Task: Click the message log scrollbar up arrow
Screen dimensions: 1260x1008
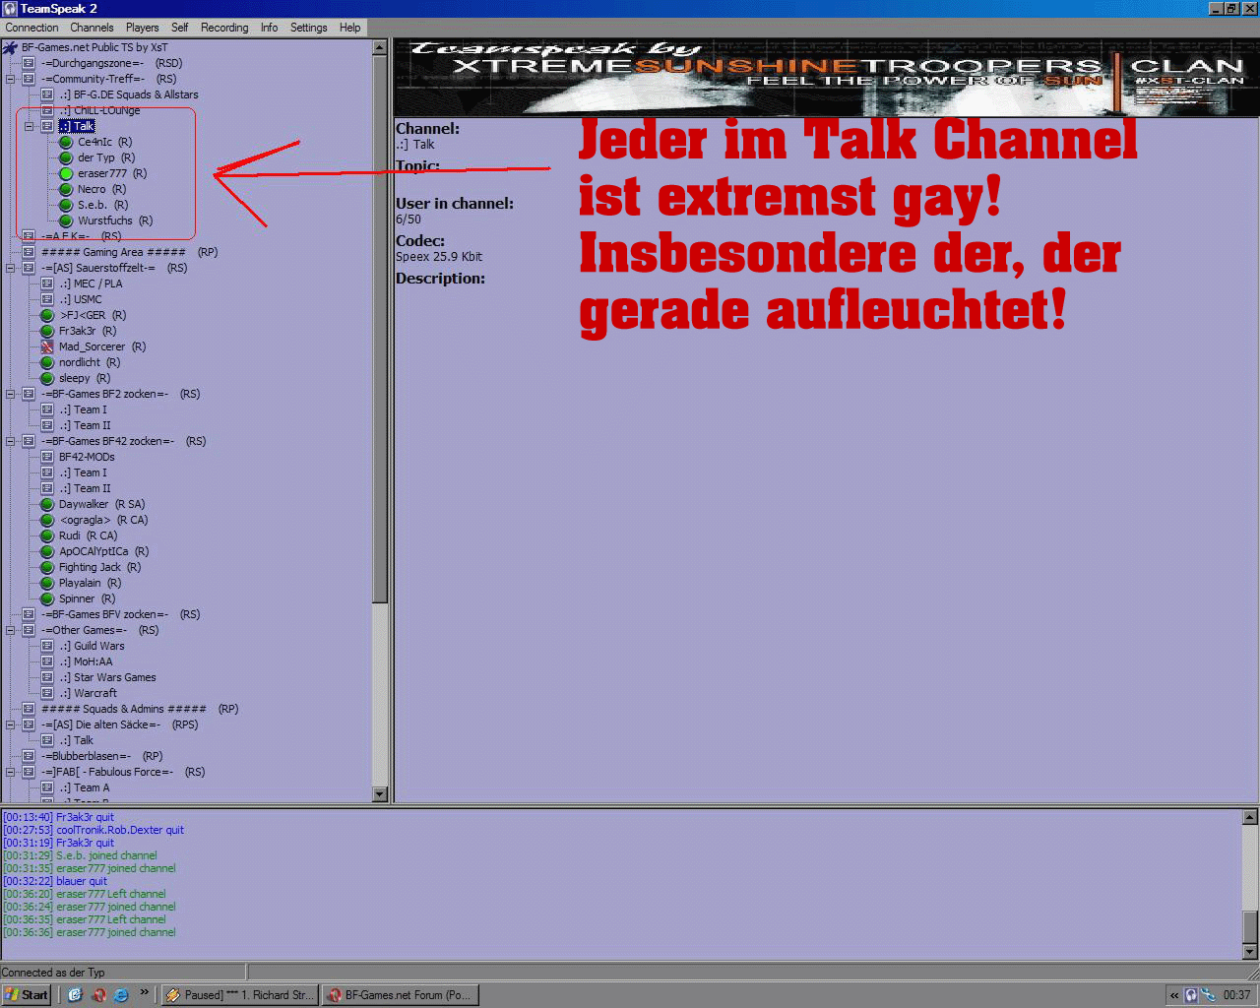Action: [1250, 817]
